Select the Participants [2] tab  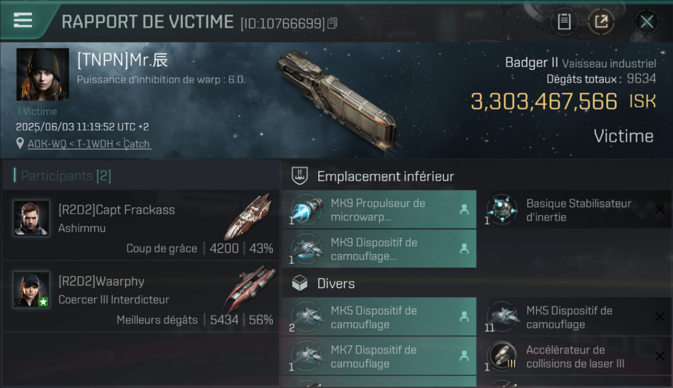pos(66,176)
